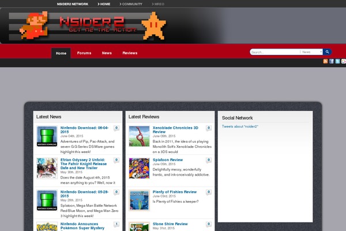Open comment bubble for Pokémon Super Mystery
This screenshot has width=346, height=231.
click(x=116, y=224)
